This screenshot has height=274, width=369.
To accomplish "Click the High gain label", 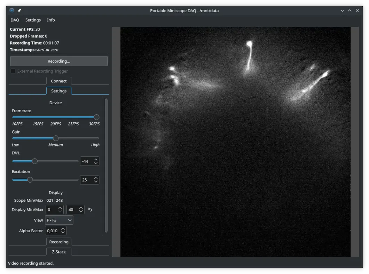I will 95,145.
